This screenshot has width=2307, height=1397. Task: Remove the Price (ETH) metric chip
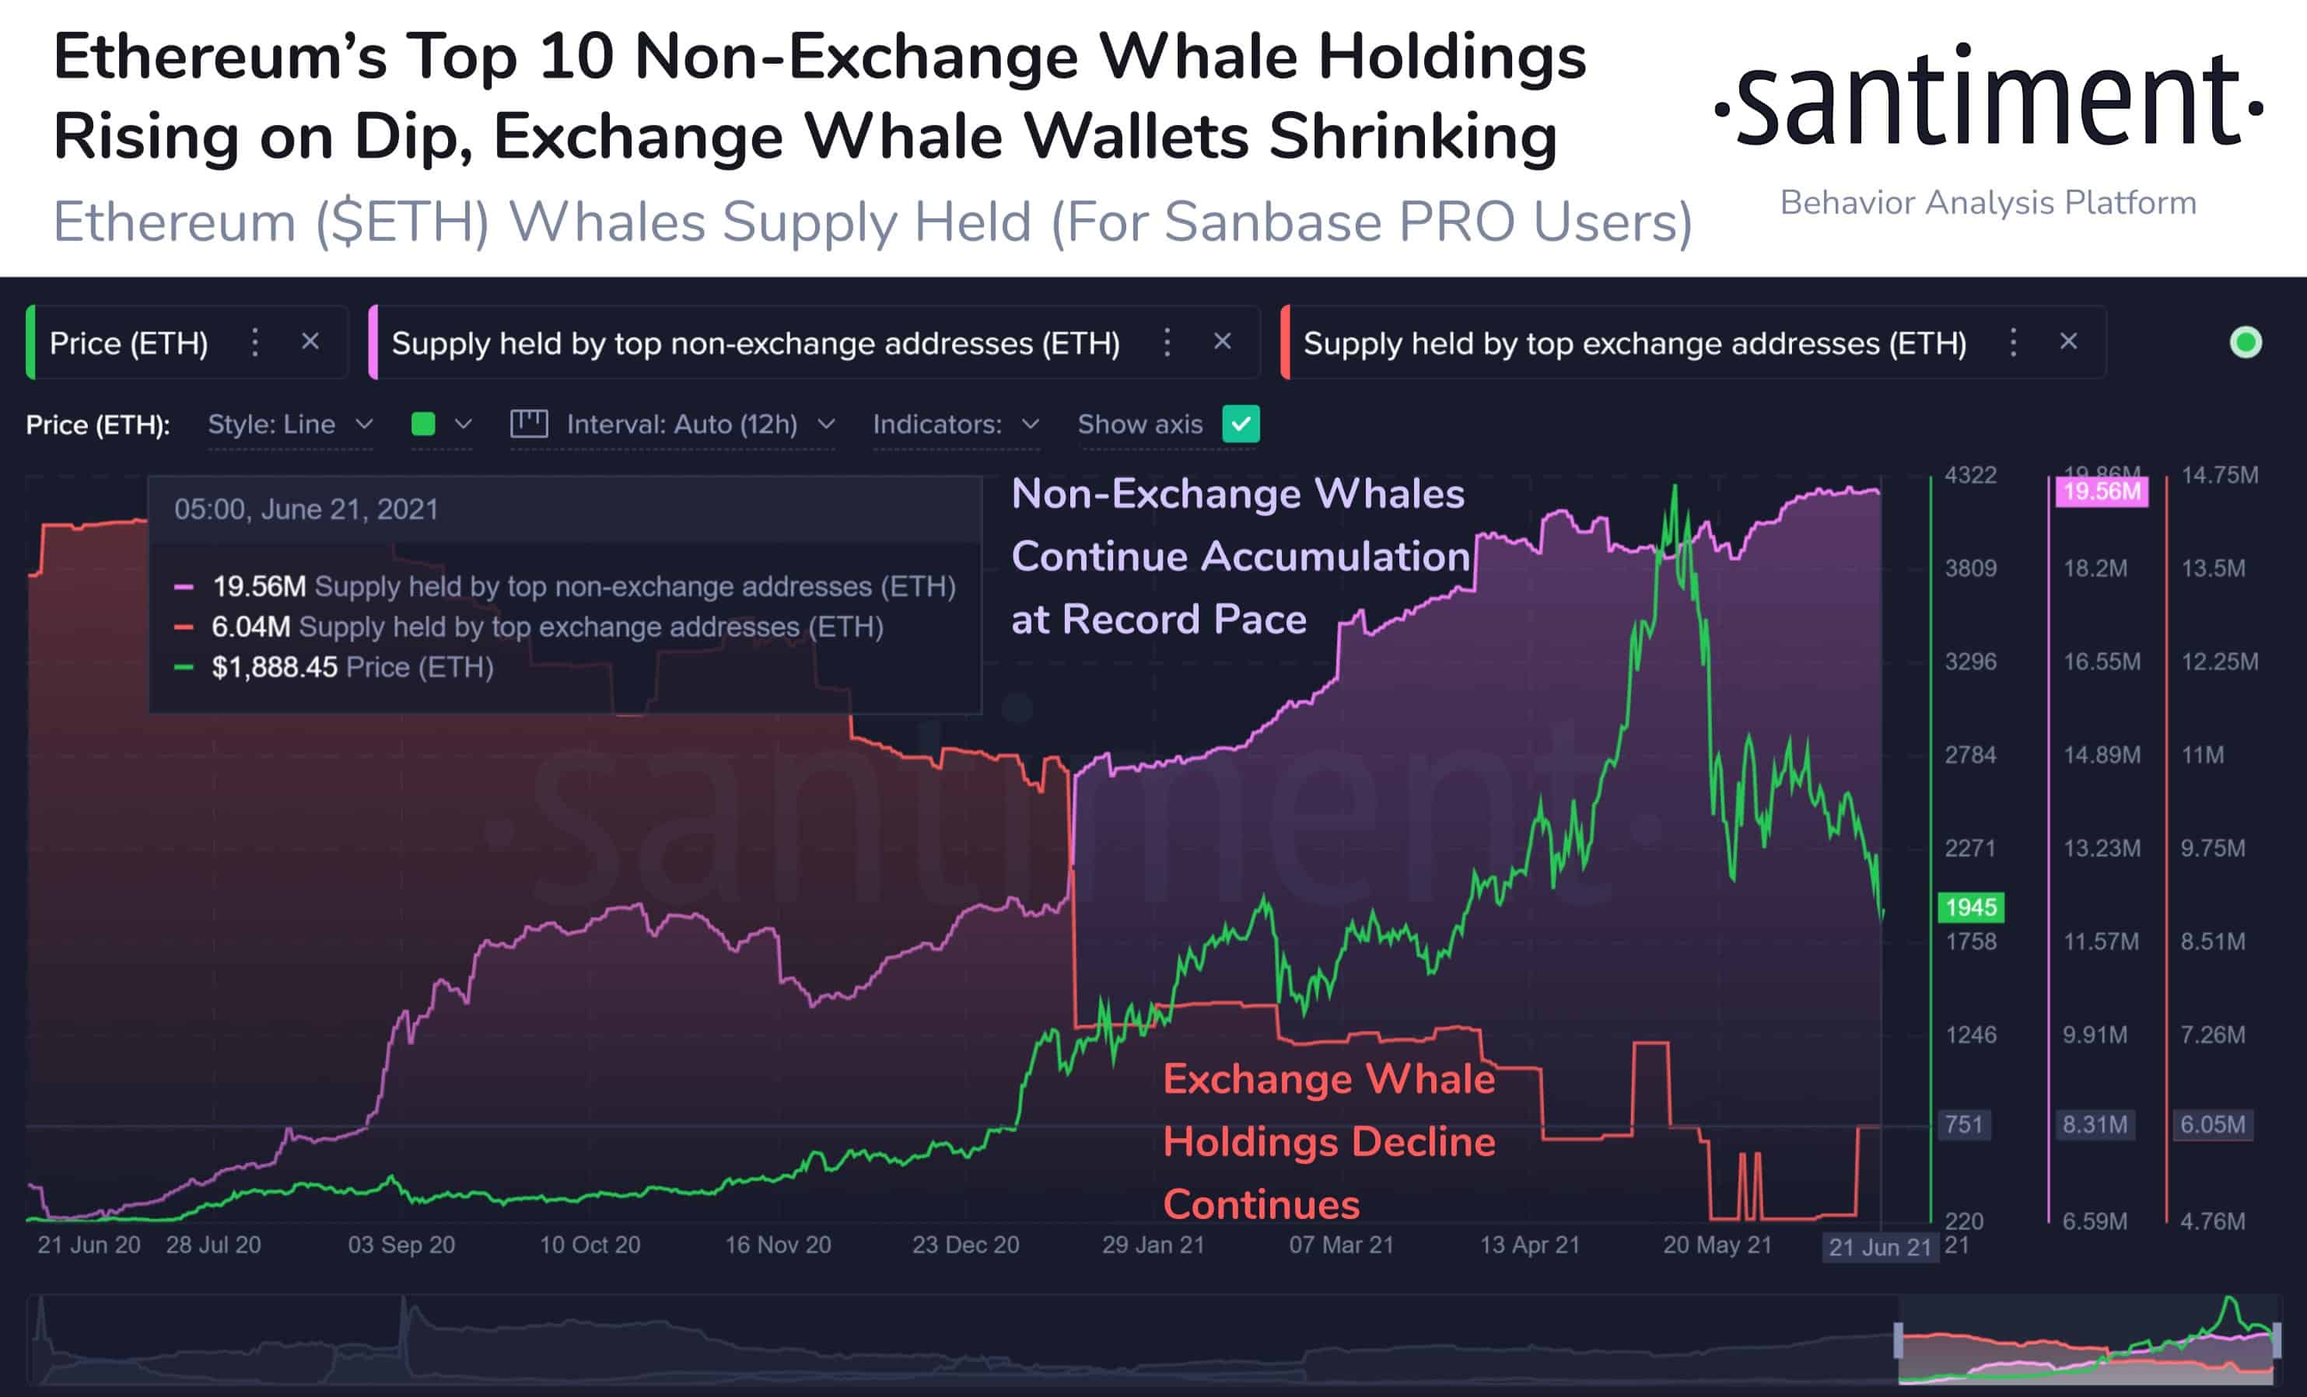(x=310, y=341)
